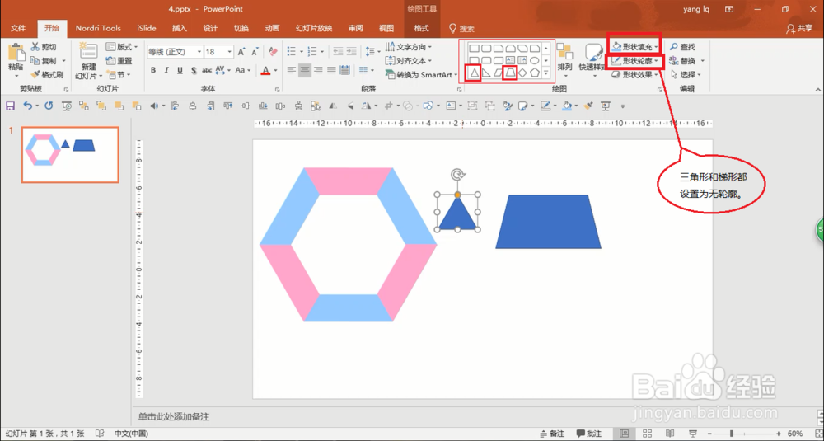Toggle Underline formatting
Image resolution: width=824 pixels, height=441 pixels.
pos(180,70)
